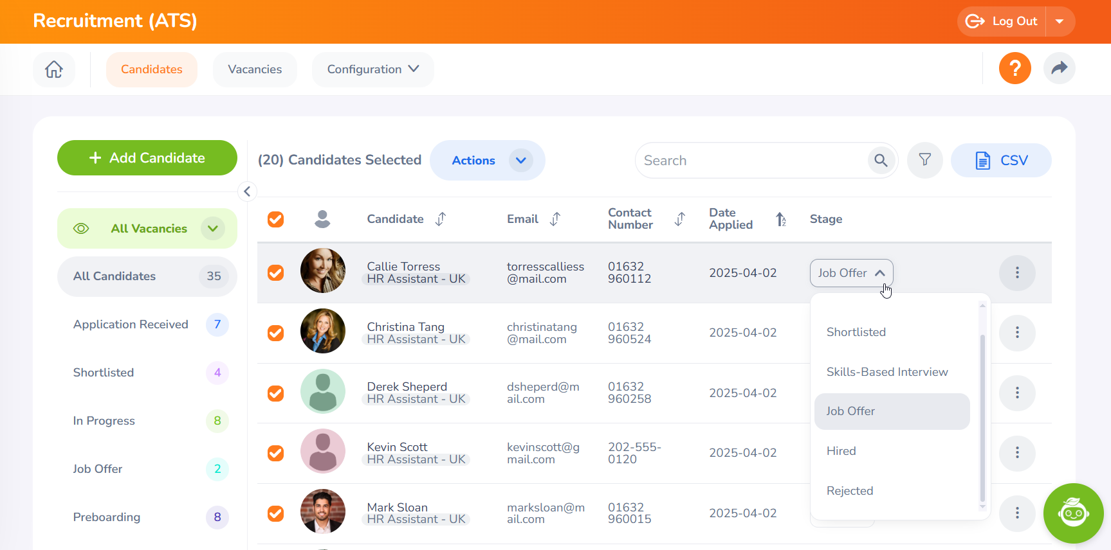Click the stage dropdown list scrollbar
This screenshot has height=550, width=1111.
(x=982, y=418)
